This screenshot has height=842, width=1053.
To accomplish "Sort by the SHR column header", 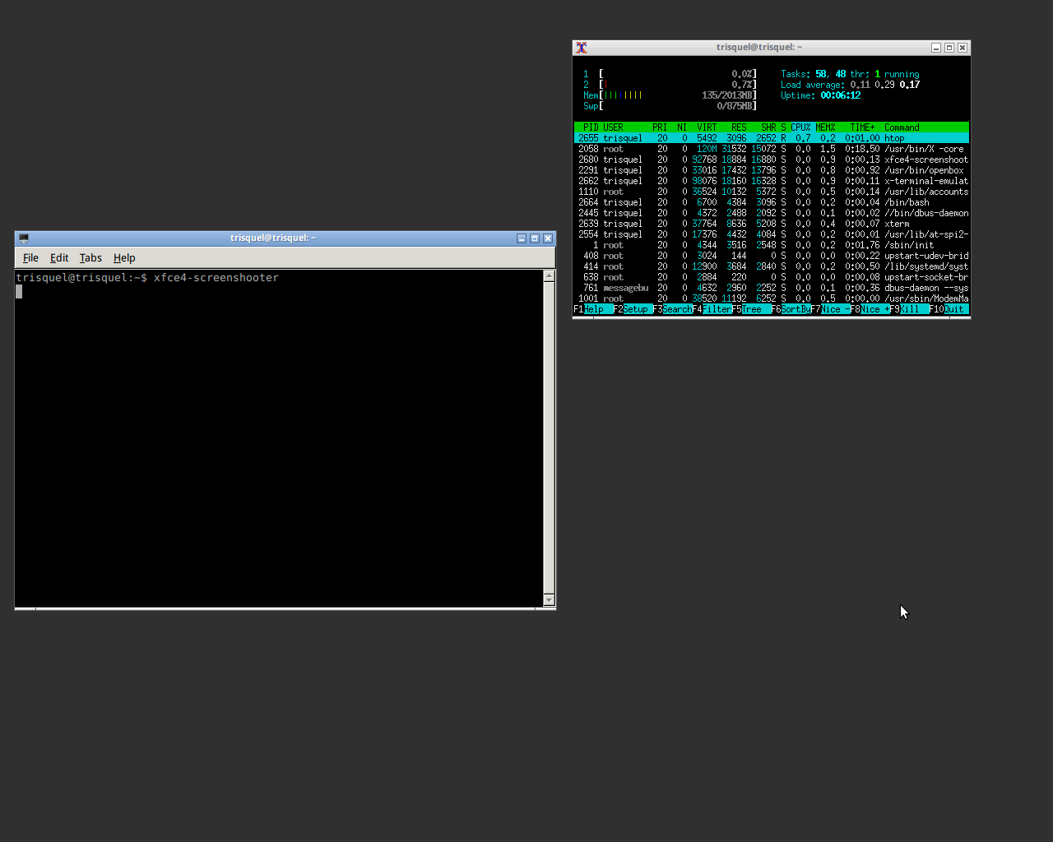I will point(768,127).
